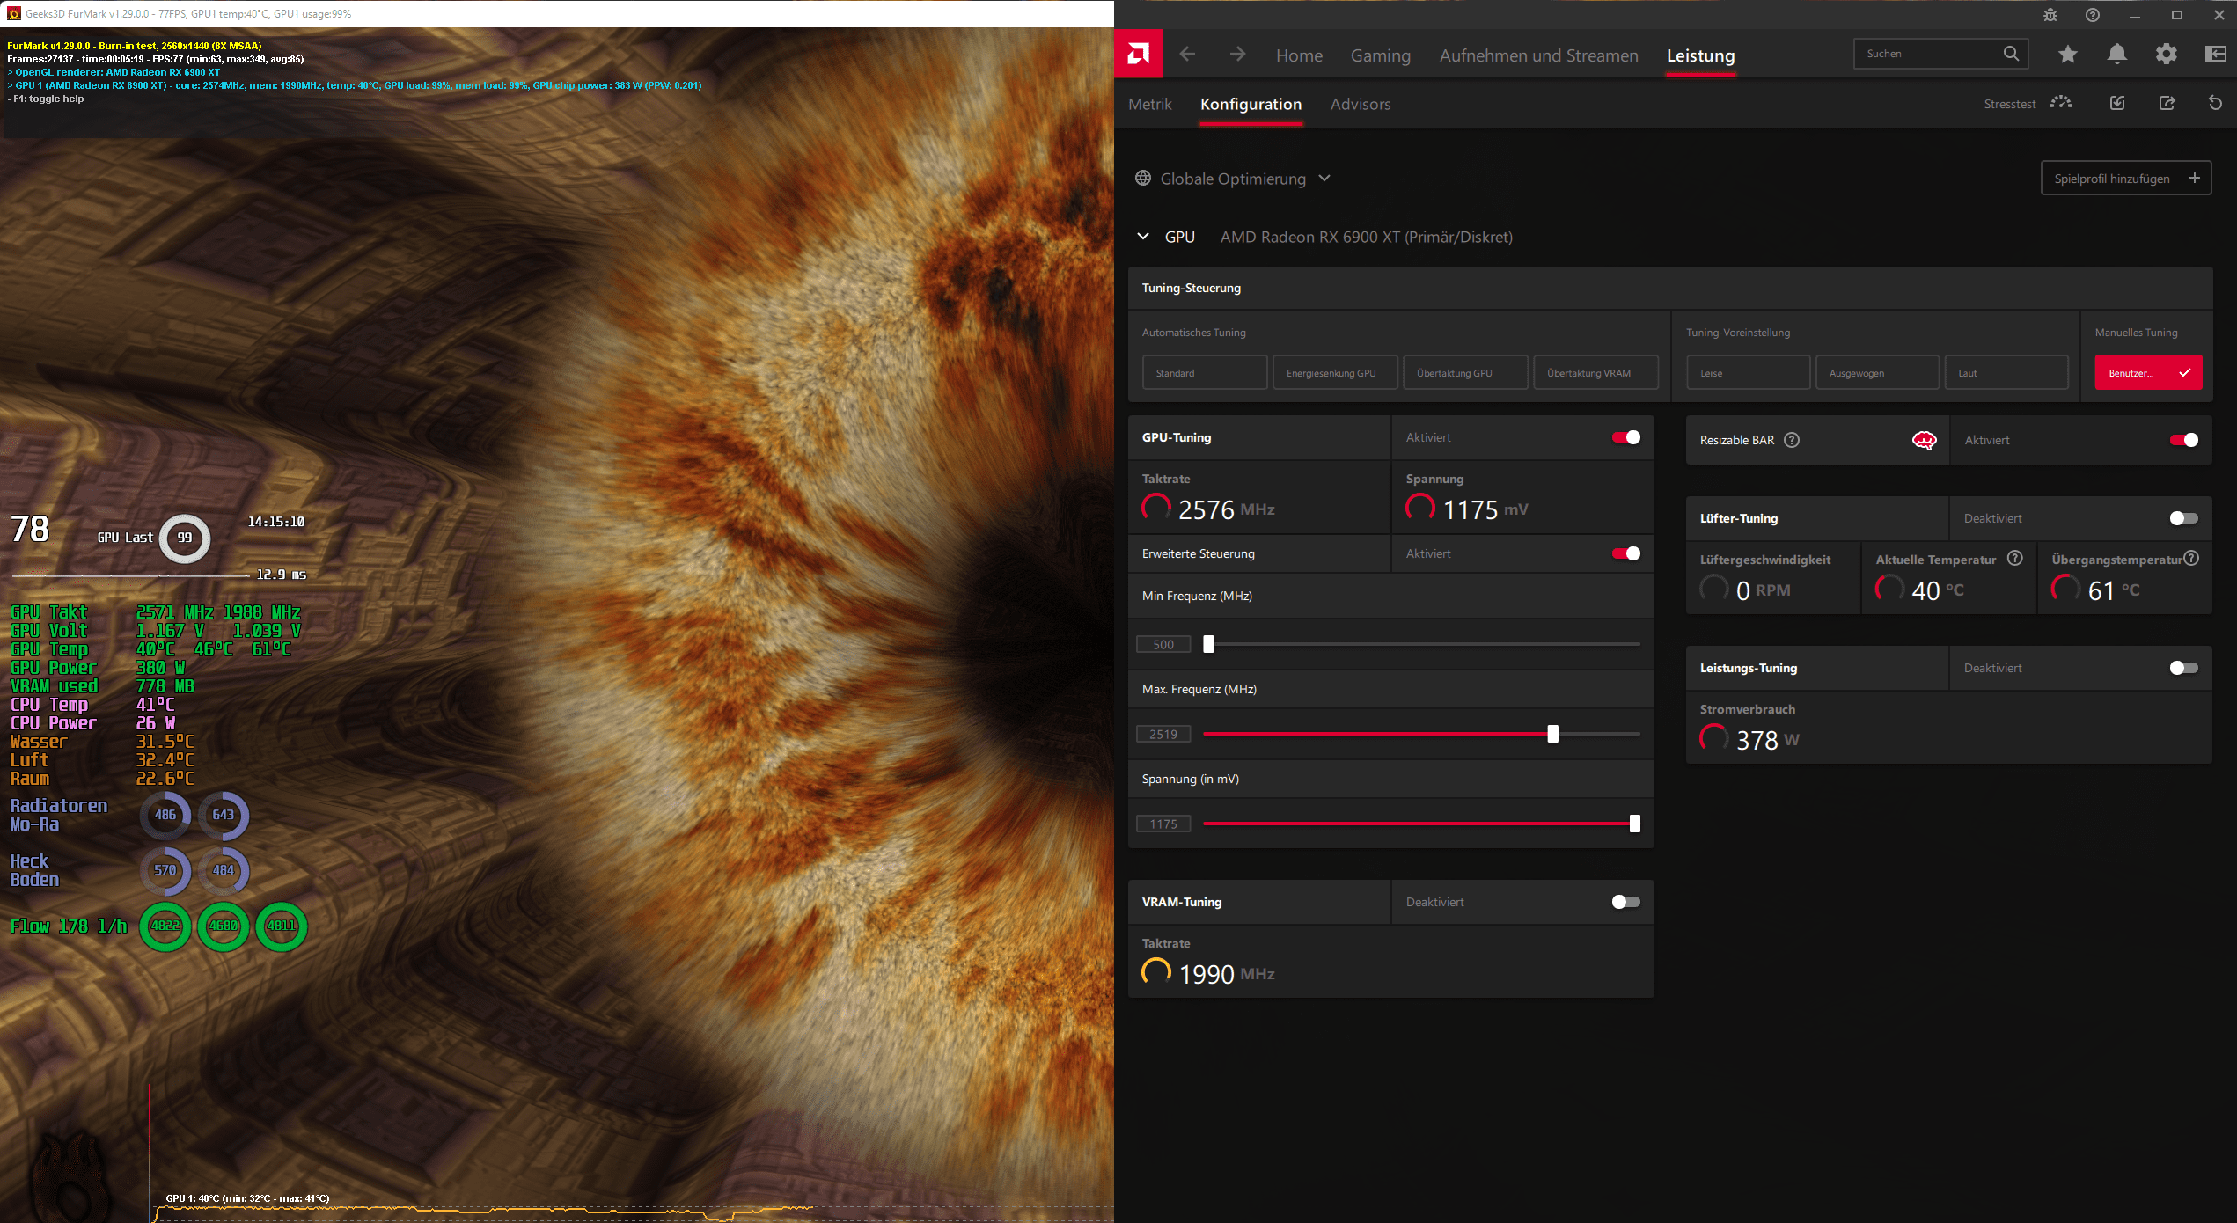Image resolution: width=2237 pixels, height=1223 pixels.
Task: Open Resizable BAR help icon
Action: pyautogui.click(x=1792, y=440)
